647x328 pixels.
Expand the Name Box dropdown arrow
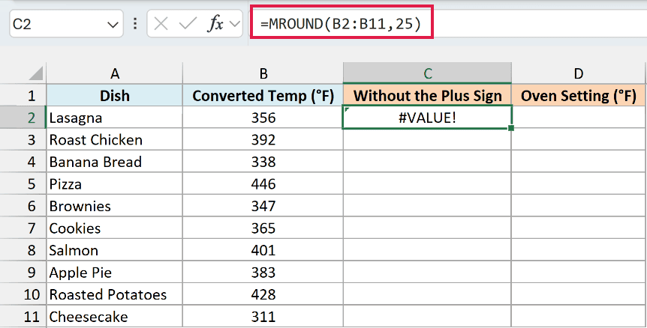(113, 25)
